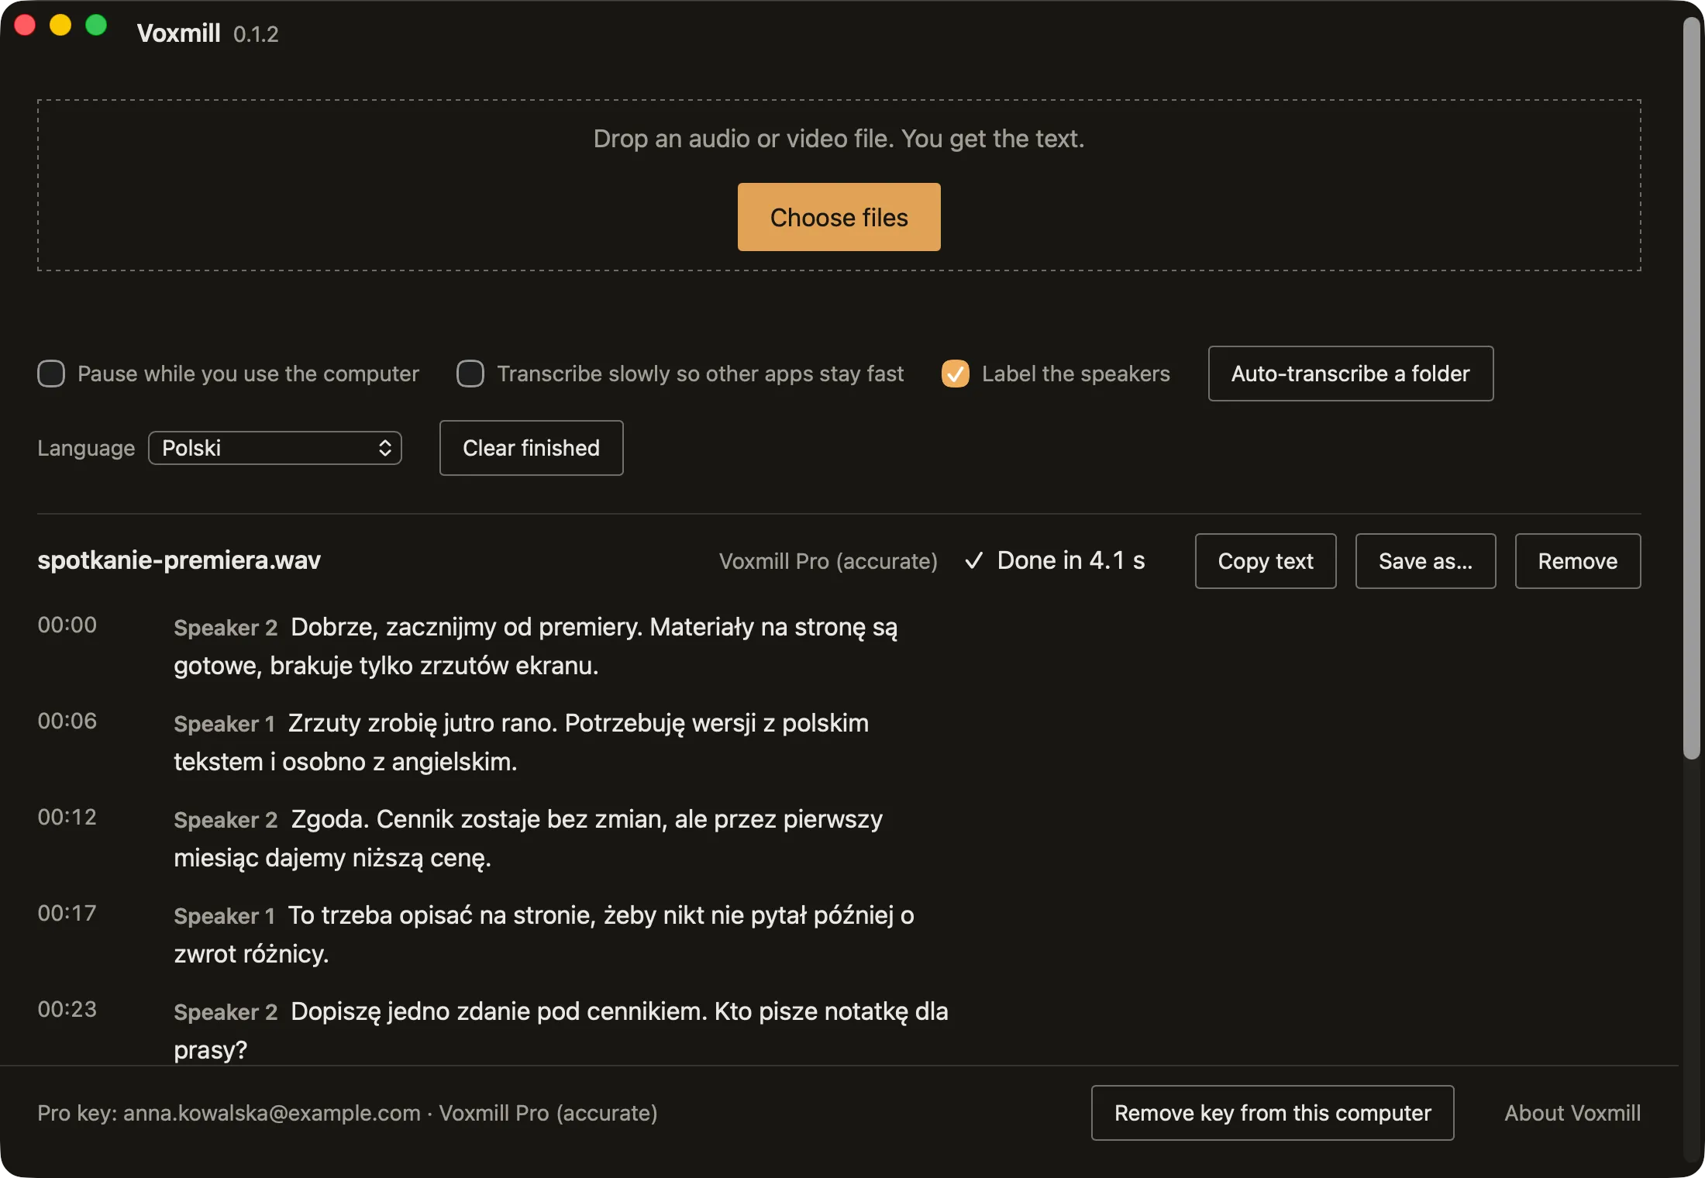Click the Voxmill 0.1.2 title text
Viewport: 1705px width, 1178px height.
coord(208,33)
